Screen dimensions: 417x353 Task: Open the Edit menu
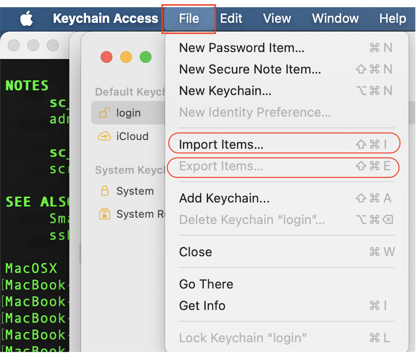coord(231,19)
